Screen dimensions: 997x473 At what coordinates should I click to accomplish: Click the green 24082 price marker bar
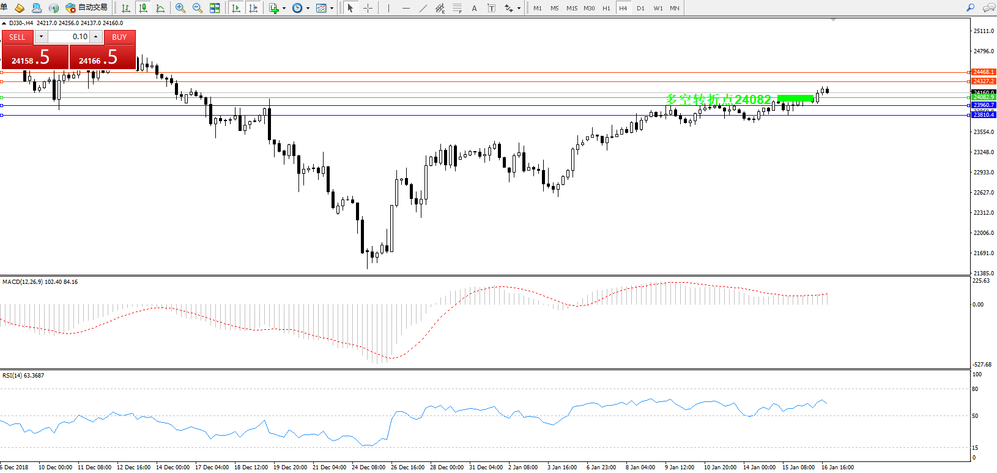click(795, 98)
